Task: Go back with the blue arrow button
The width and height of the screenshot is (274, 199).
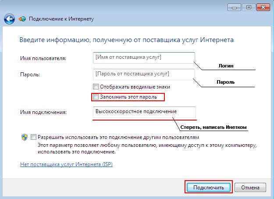Action: [x=9, y=19]
